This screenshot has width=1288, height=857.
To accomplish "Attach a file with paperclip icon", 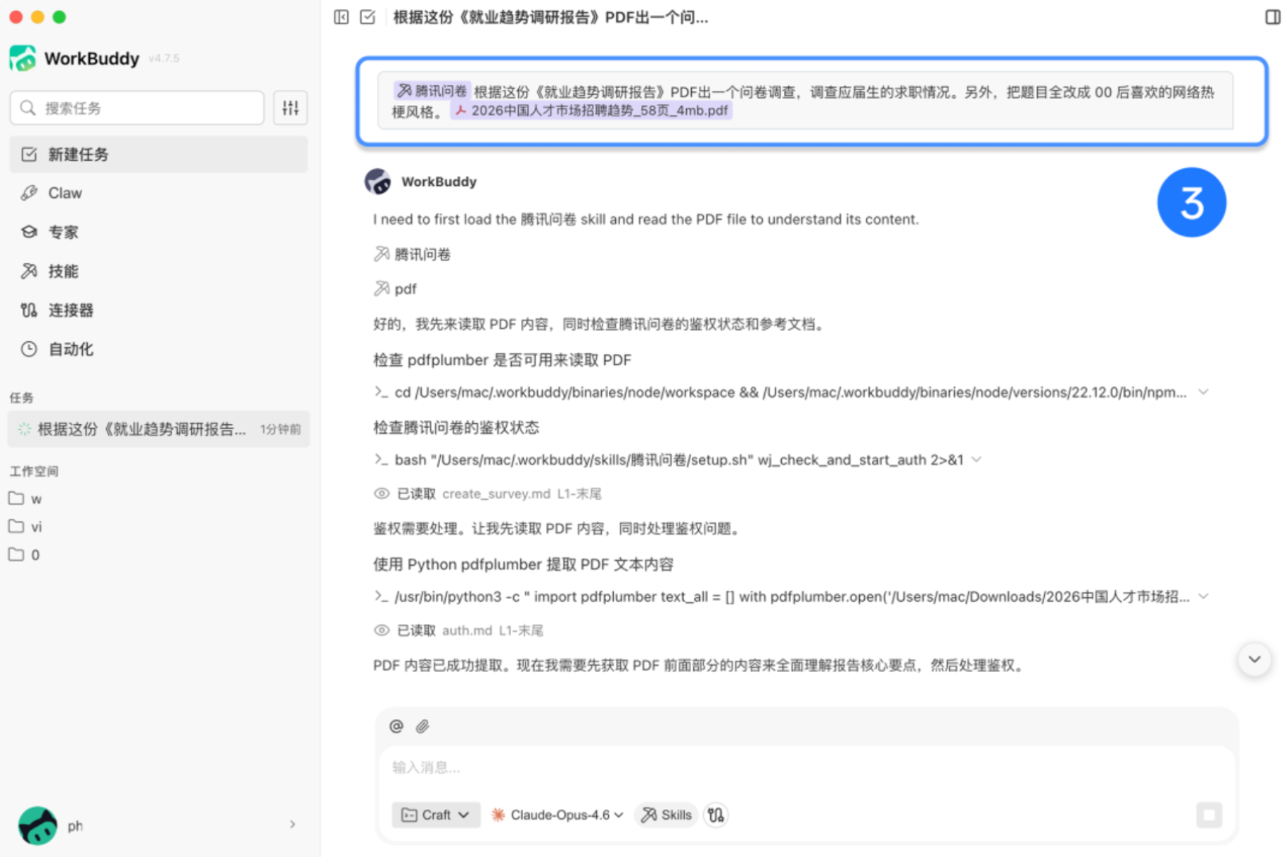I will pos(422,726).
